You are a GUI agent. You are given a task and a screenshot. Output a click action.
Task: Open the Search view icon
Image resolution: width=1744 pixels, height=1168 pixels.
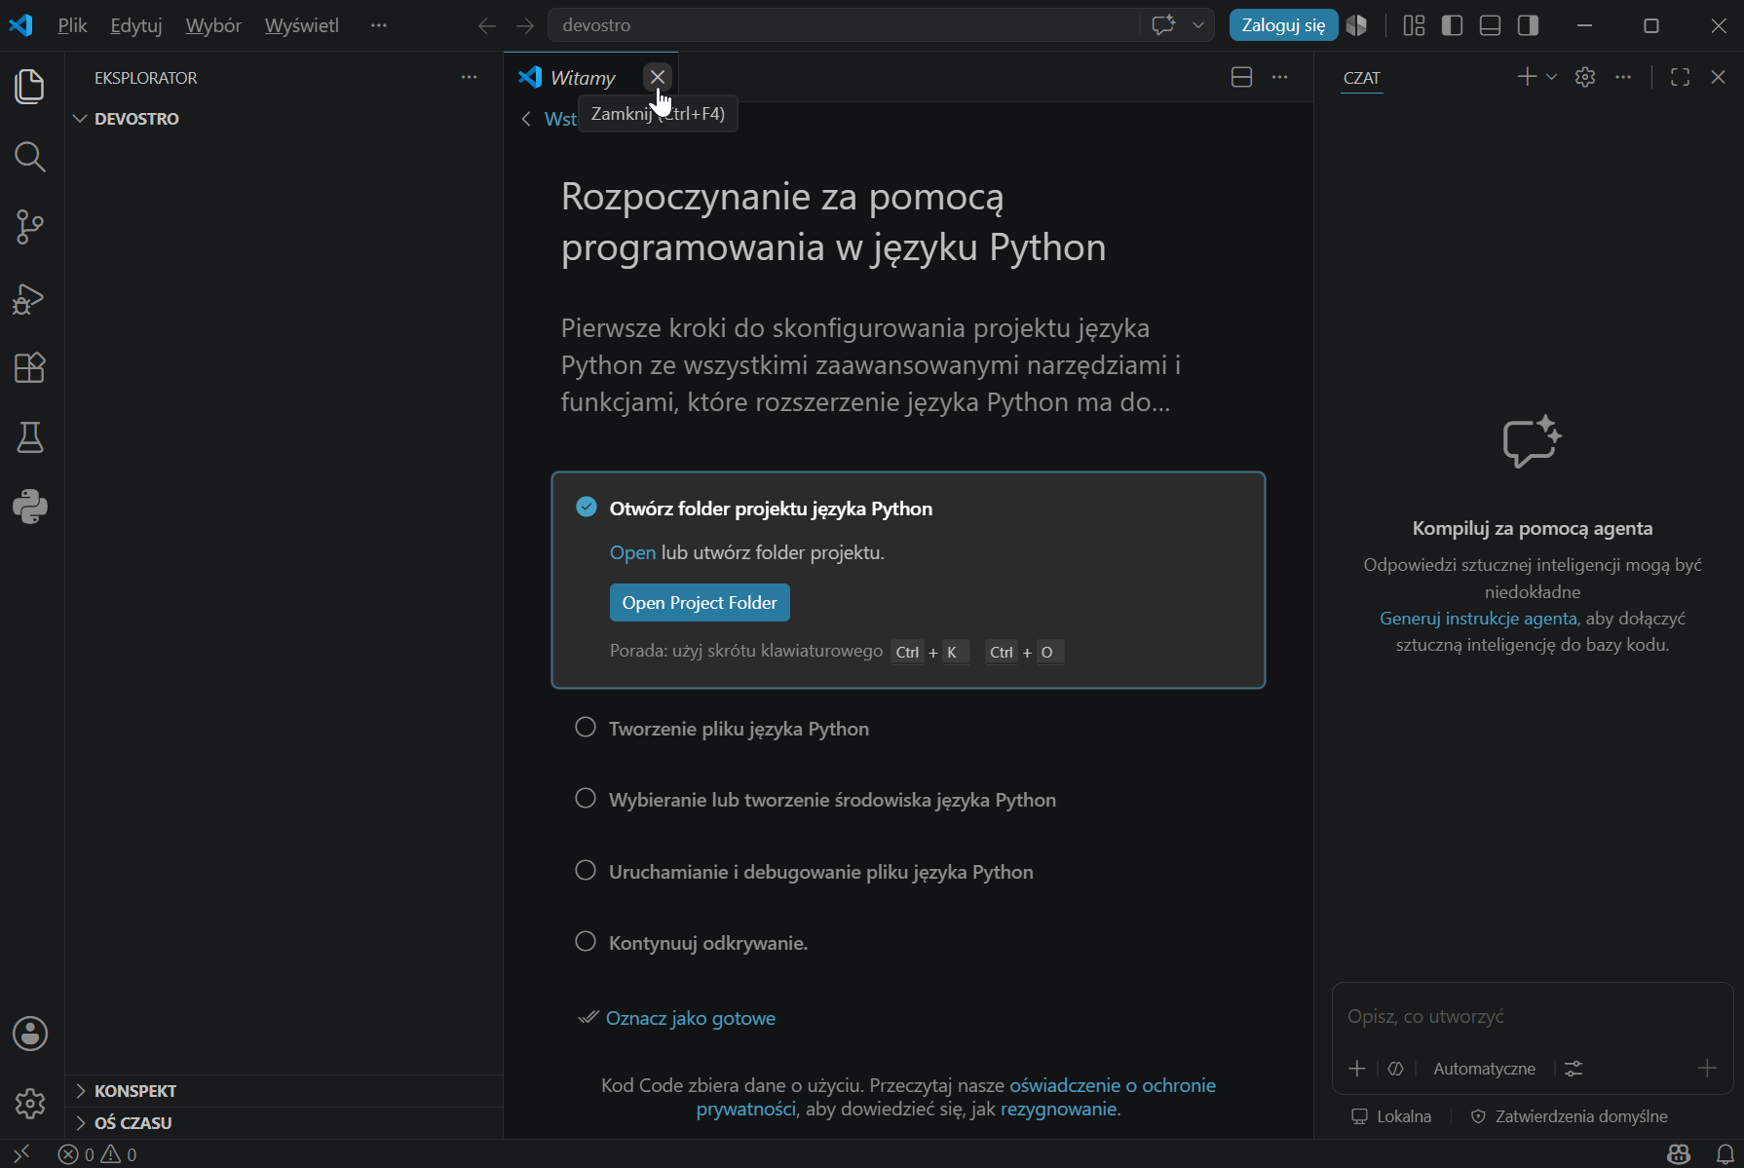pyautogui.click(x=30, y=157)
